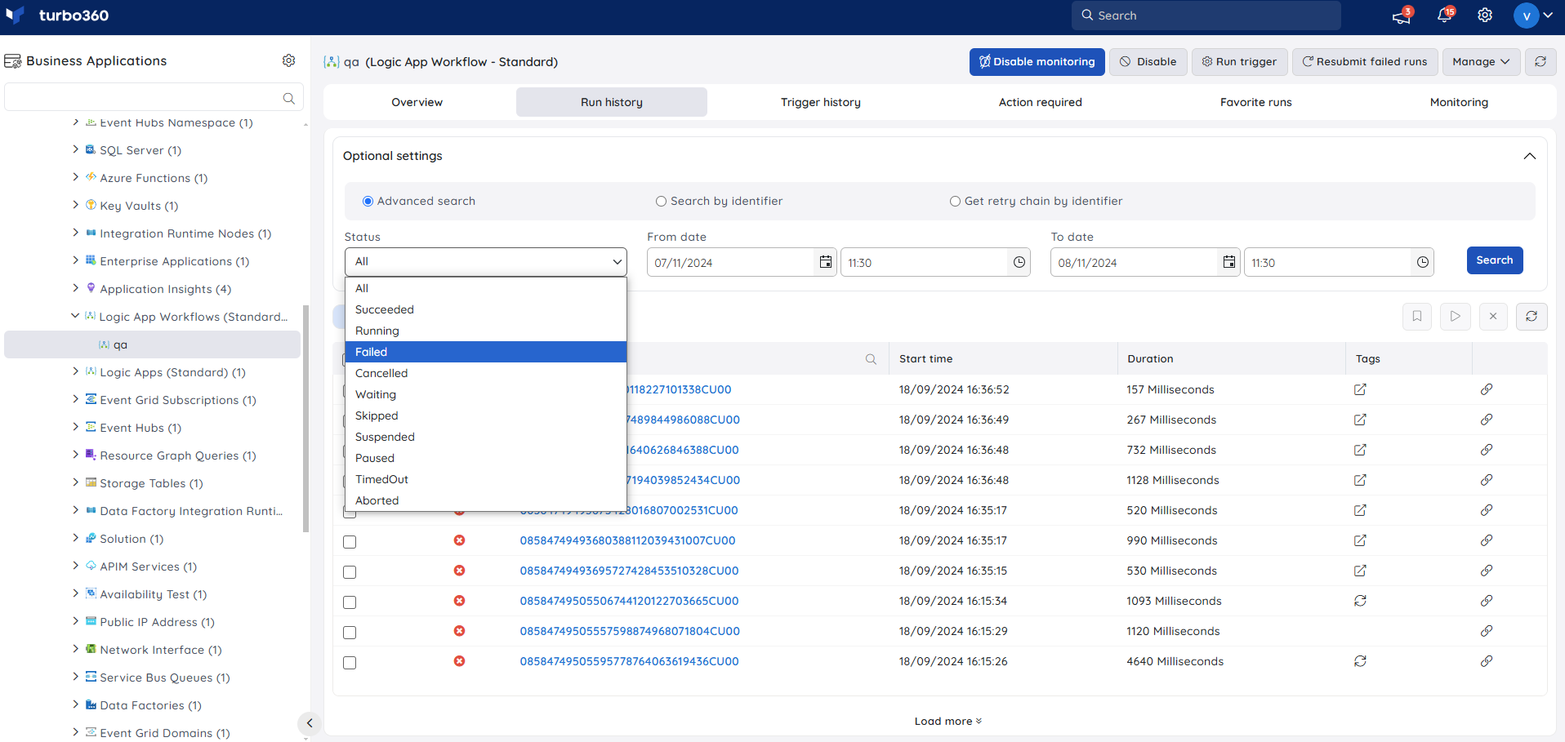Viewport: 1565px width, 742px height.
Task: Expand the SQL Server tree node
Action: coord(76,149)
